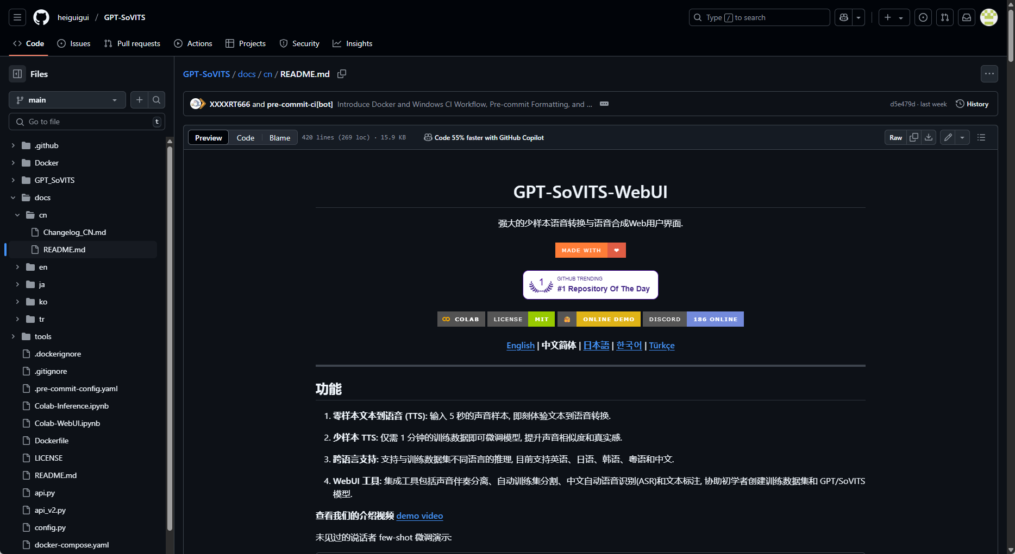The width and height of the screenshot is (1015, 554).
Task: View commit history for README.md
Action: click(x=972, y=104)
